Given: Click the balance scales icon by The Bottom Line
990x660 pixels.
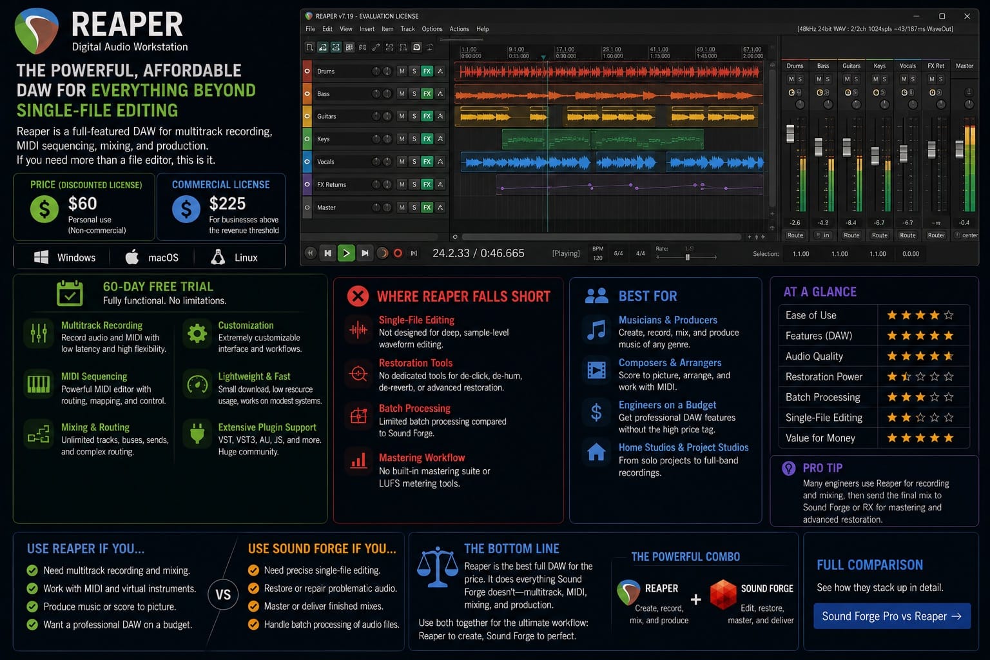Looking at the screenshot, I should point(437,567).
